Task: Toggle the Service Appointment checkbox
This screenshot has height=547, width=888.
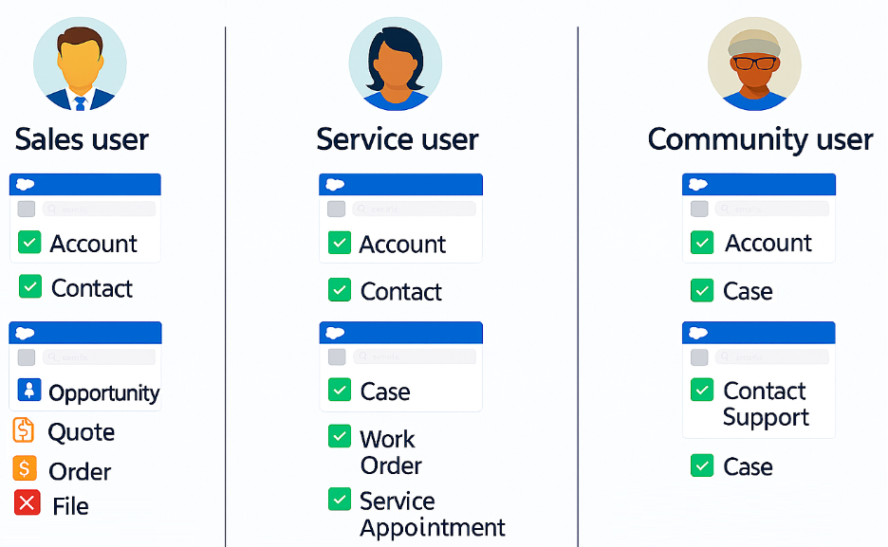Action: click(x=339, y=499)
